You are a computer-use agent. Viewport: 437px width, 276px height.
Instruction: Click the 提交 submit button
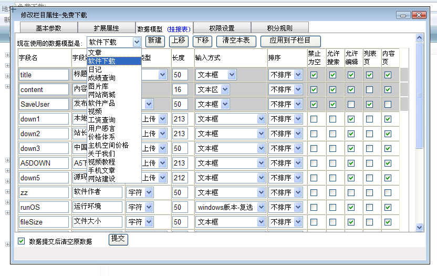pos(118,239)
